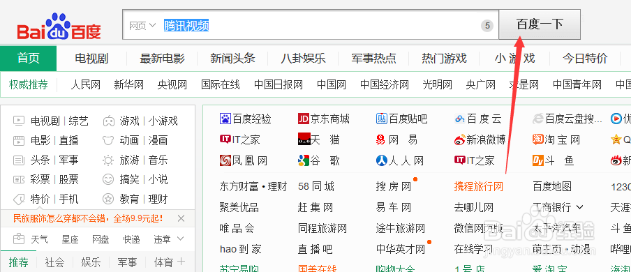Image resolution: width=631 pixels, height=272 pixels.
Task: Open the 网页 search type dropdown
Action: [142, 27]
